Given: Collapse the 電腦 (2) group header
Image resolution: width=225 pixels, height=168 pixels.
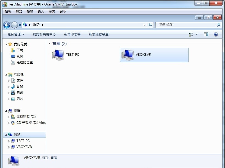Looking at the screenshot, I should point(49,43).
